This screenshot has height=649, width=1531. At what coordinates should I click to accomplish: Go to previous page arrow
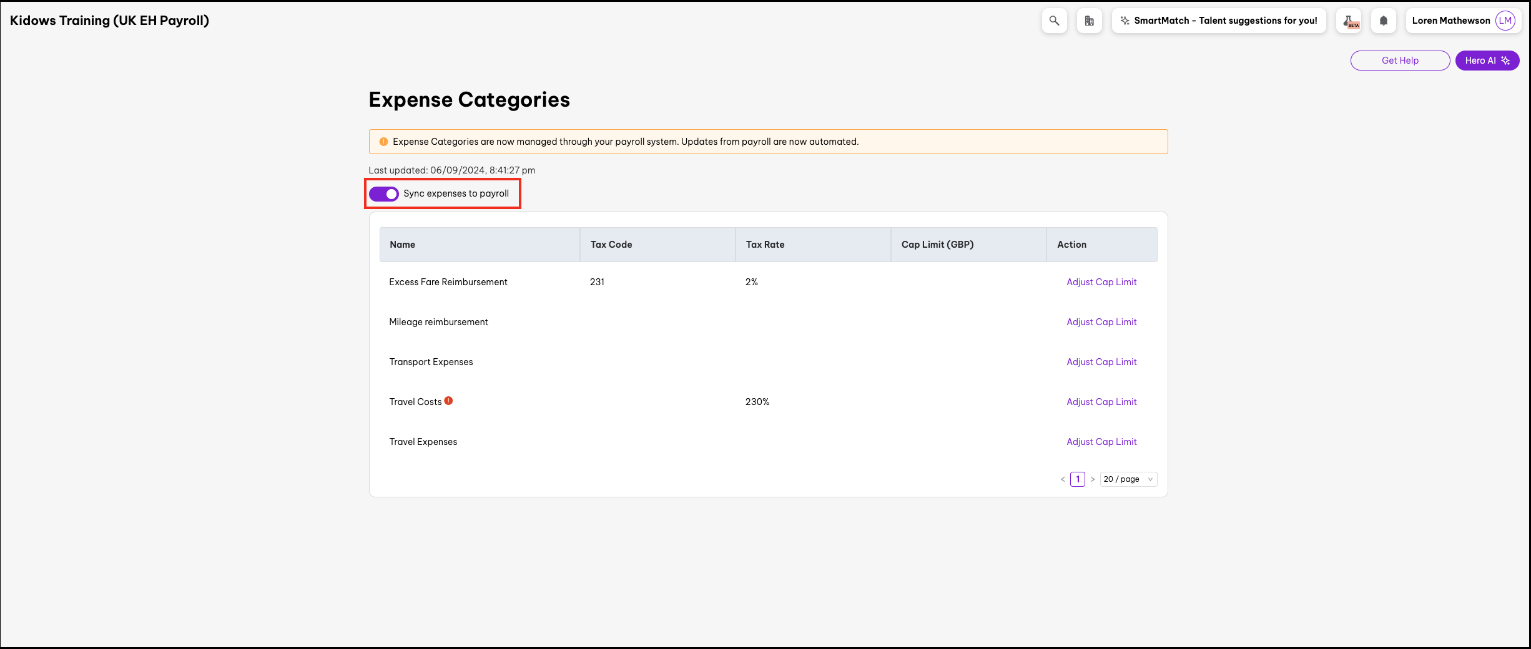(1063, 479)
